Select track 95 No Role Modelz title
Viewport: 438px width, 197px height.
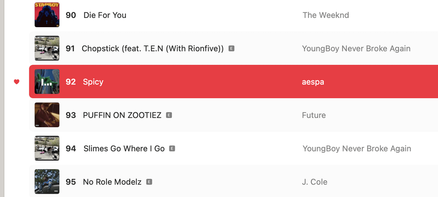112,182
